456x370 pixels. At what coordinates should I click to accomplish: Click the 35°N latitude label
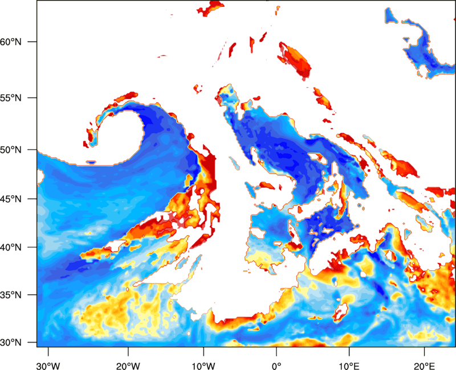click(11, 295)
